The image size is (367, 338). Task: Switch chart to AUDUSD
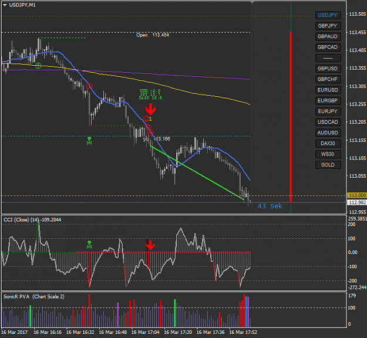(x=328, y=133)
